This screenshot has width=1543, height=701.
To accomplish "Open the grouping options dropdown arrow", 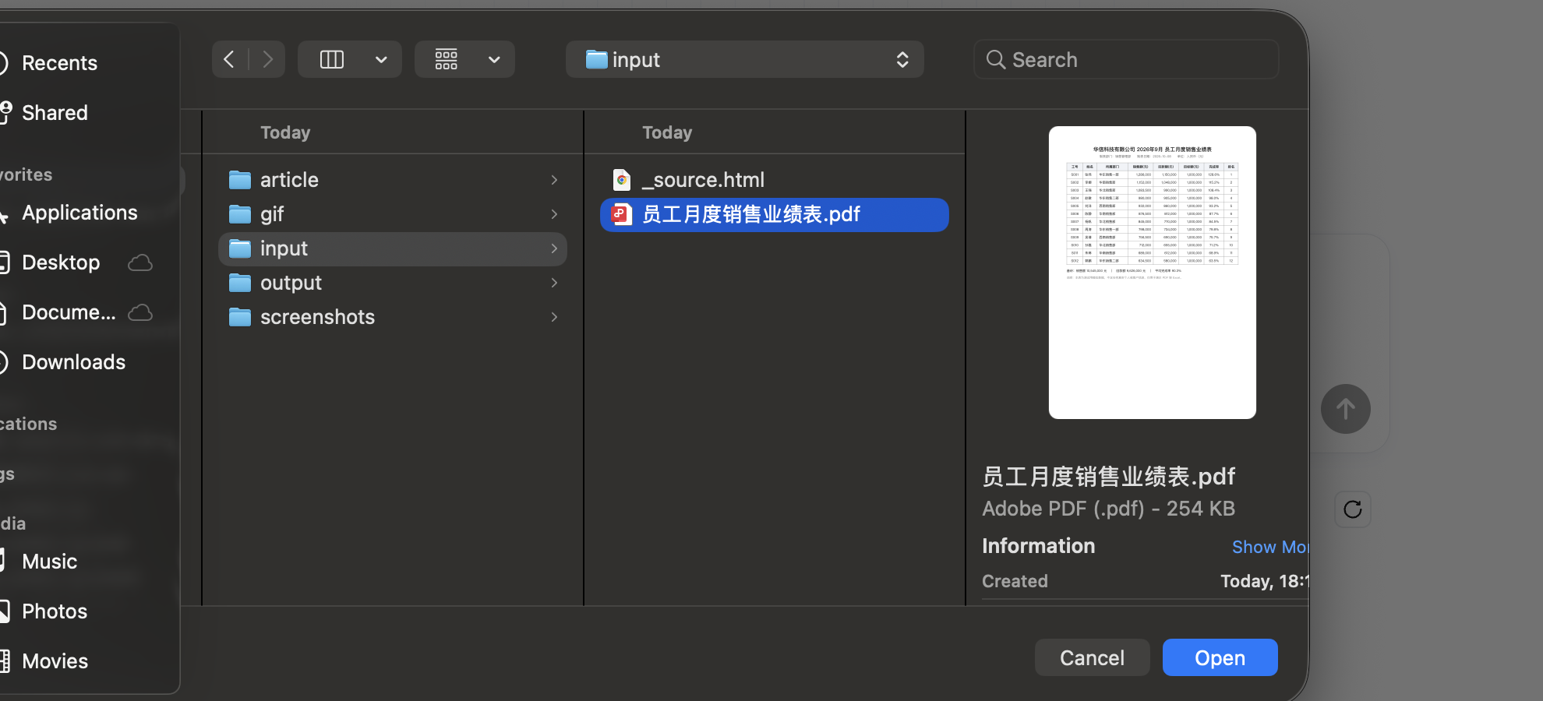I will pyautogui.click(x=494, y=59).
